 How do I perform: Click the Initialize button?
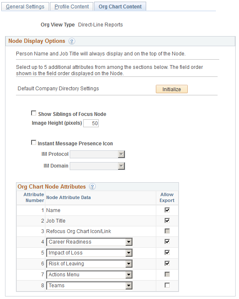click(172, 89)
